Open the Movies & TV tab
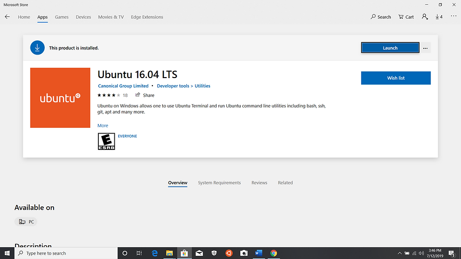 (x=111, y=17)
